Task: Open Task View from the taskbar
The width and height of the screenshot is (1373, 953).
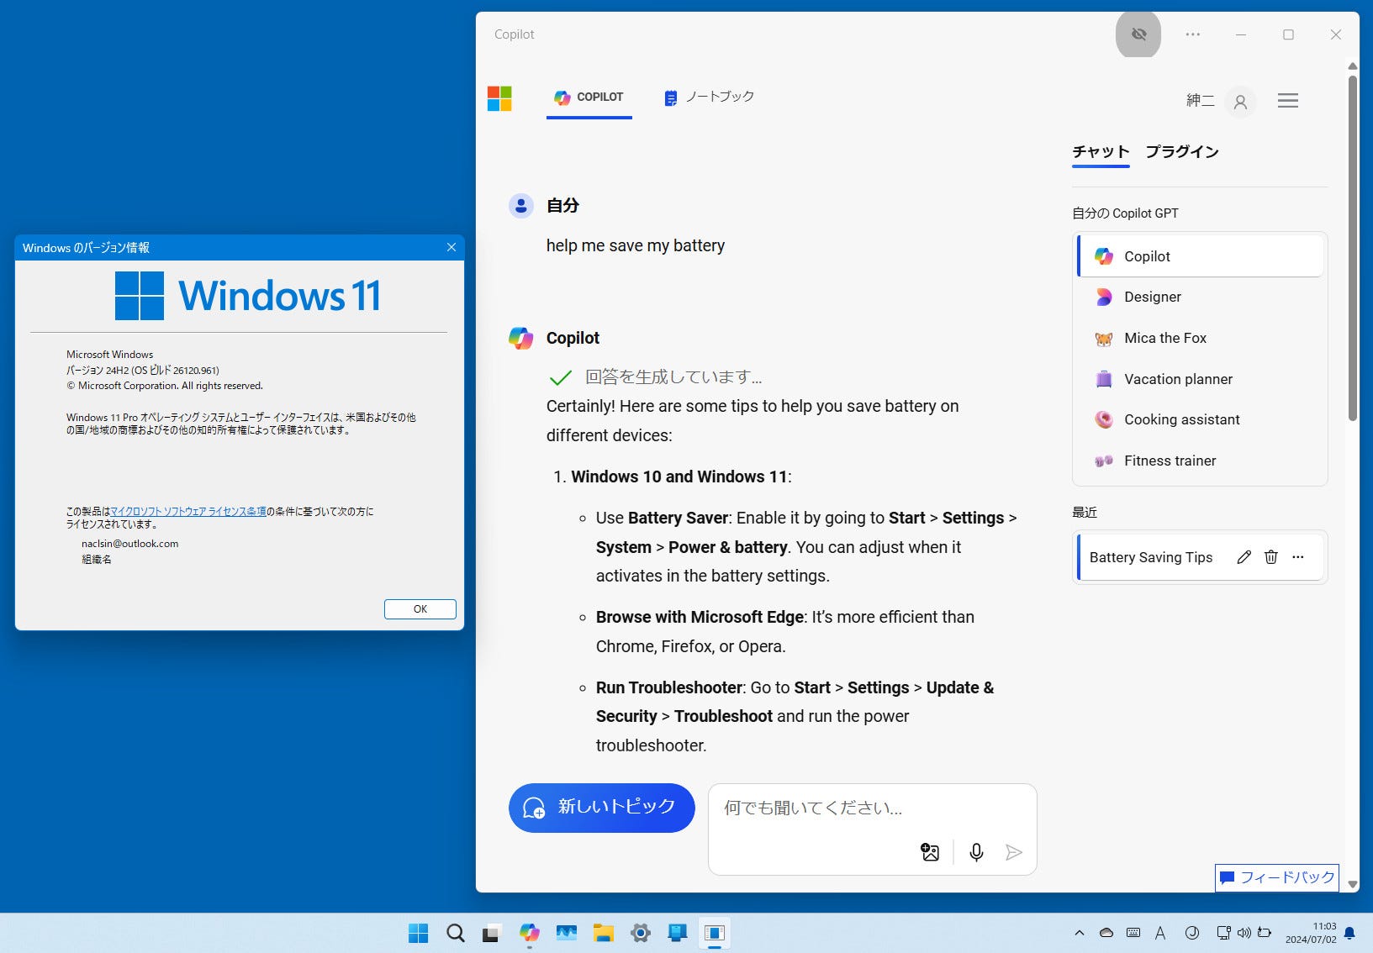Action: 492,933
